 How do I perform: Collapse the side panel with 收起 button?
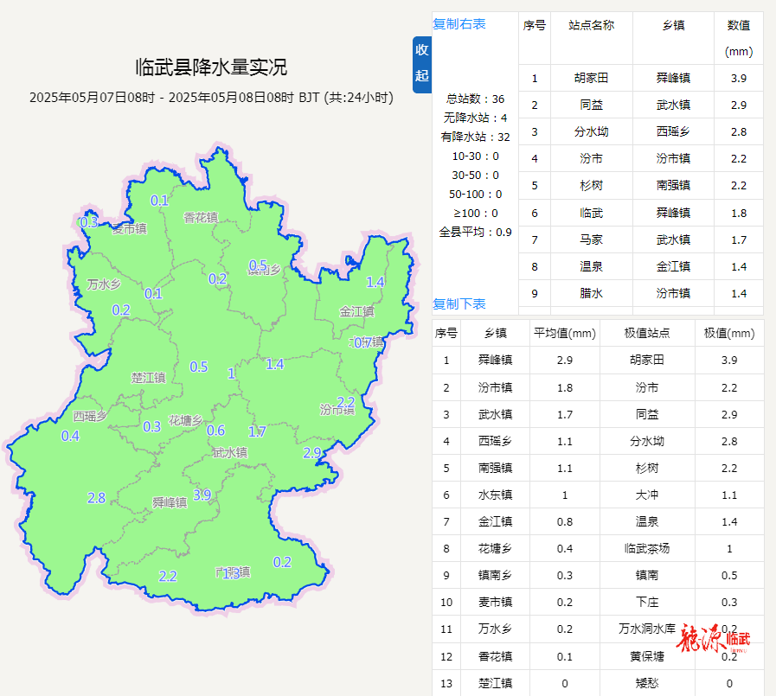(x=421, y=63)
